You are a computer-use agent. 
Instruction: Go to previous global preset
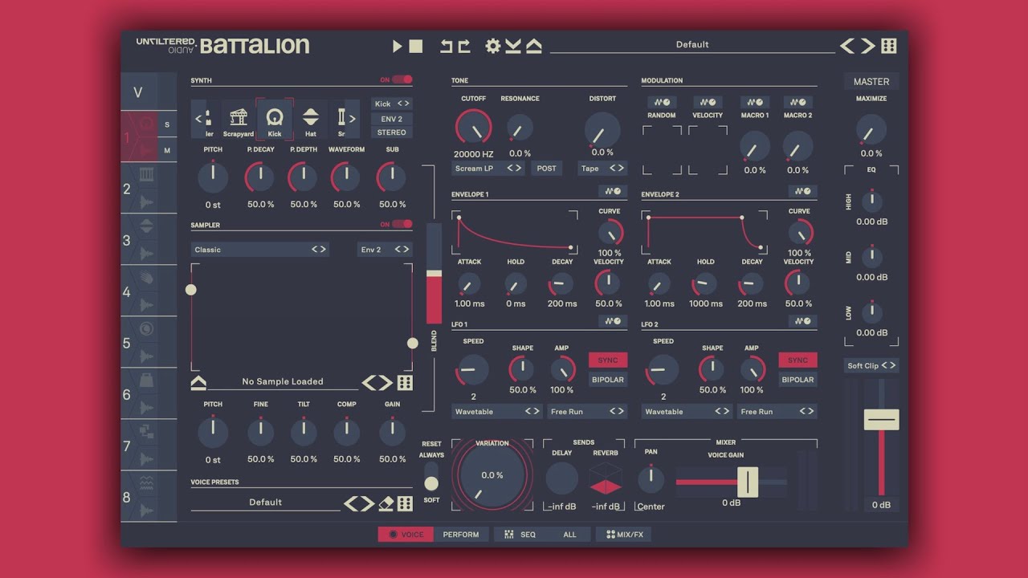(x=847, y=46)
